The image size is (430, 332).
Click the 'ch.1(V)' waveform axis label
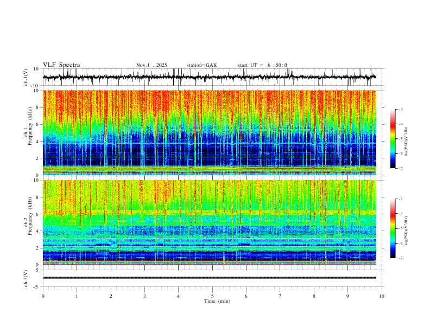point(26,77)
